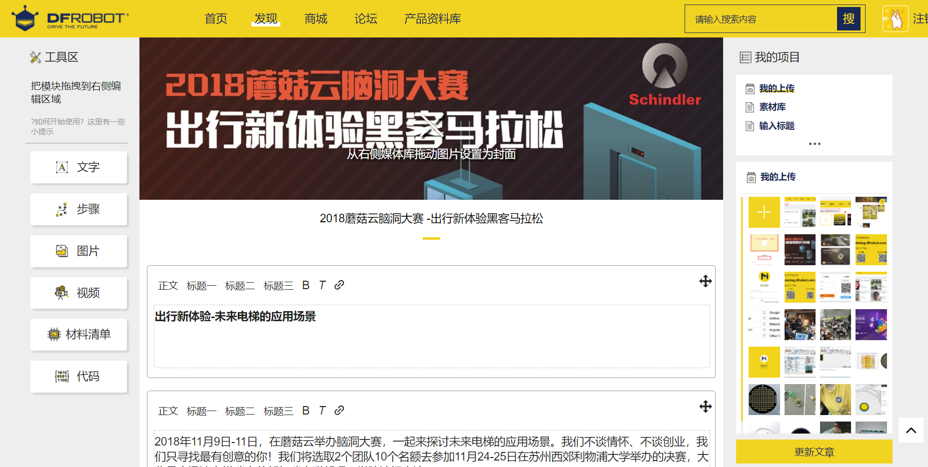Click the DFRobot logo
Screen dimensions: 928x467
pos(70,18)
